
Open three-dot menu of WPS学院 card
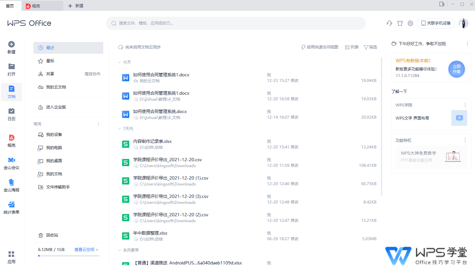[x=465, y=105]
